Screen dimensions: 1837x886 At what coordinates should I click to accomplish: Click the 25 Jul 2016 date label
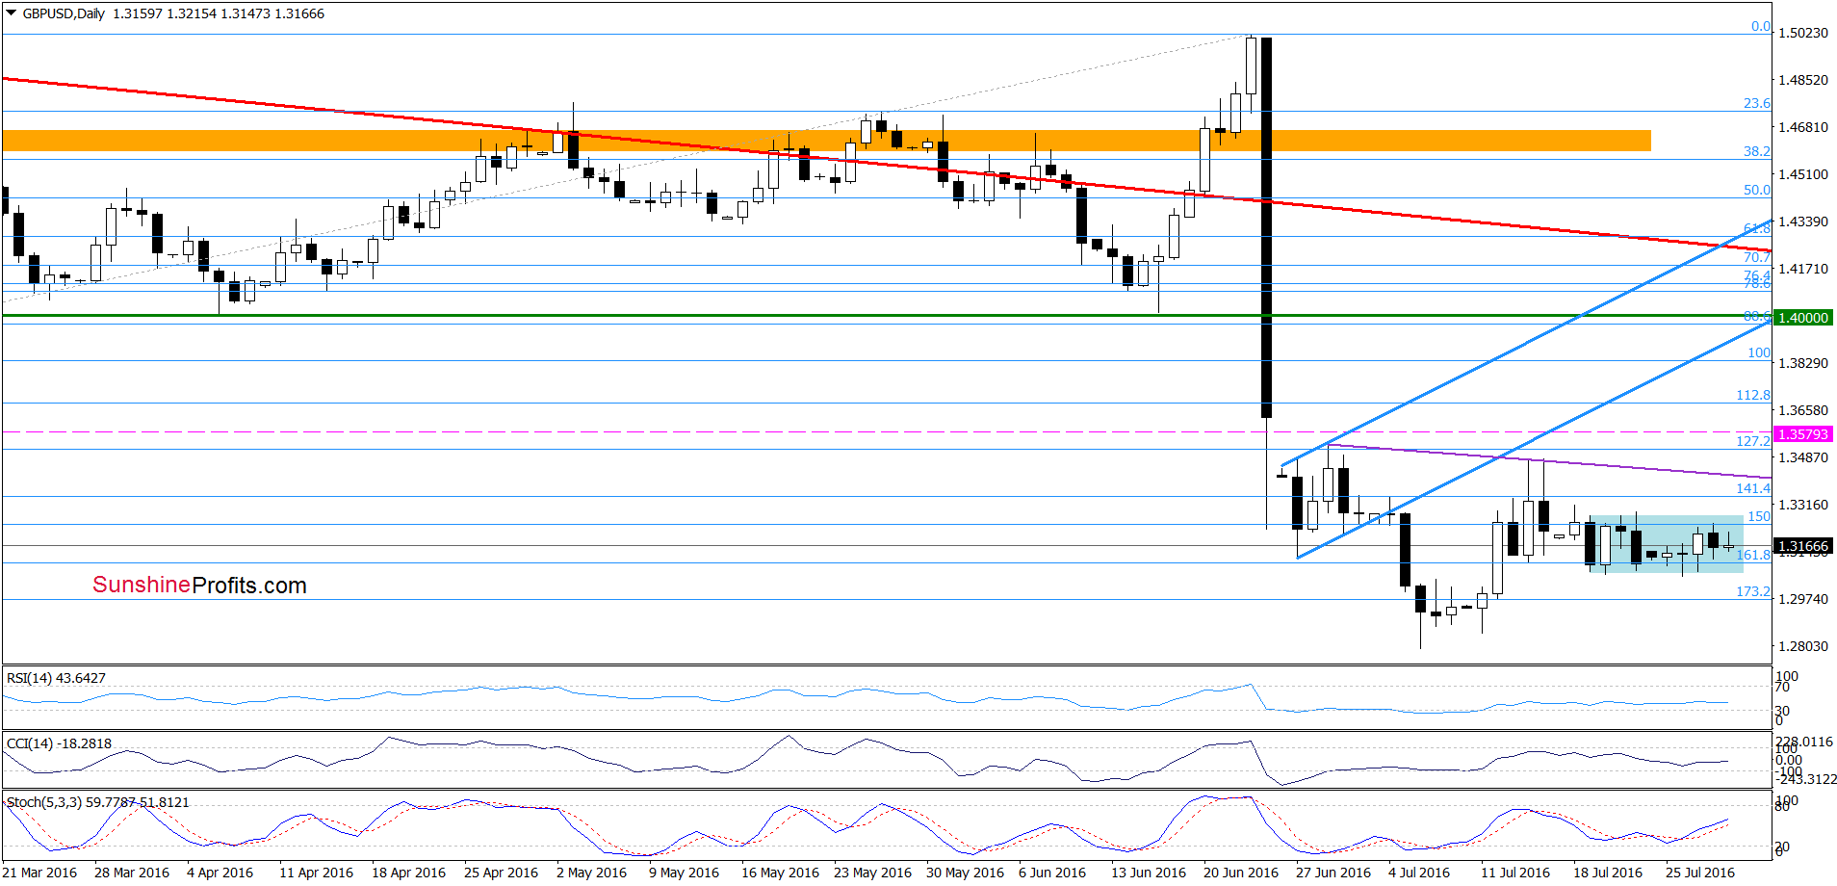point(1700,873)
